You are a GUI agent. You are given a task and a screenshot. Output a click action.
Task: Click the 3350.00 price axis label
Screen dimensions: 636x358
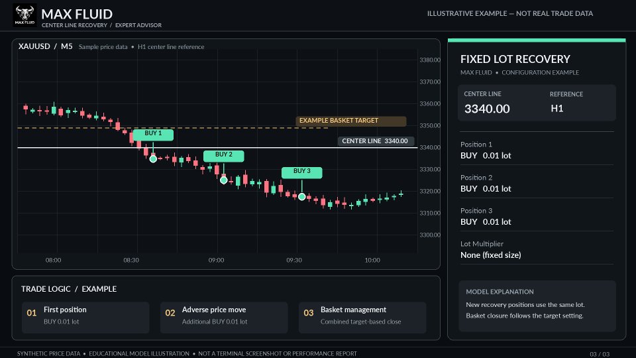pos(430,126)
